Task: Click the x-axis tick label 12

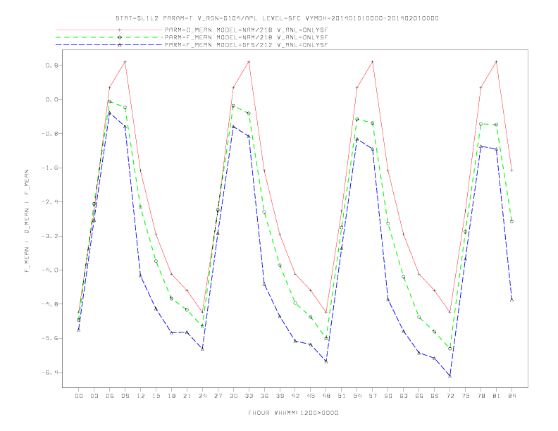Action: (141, 396)
